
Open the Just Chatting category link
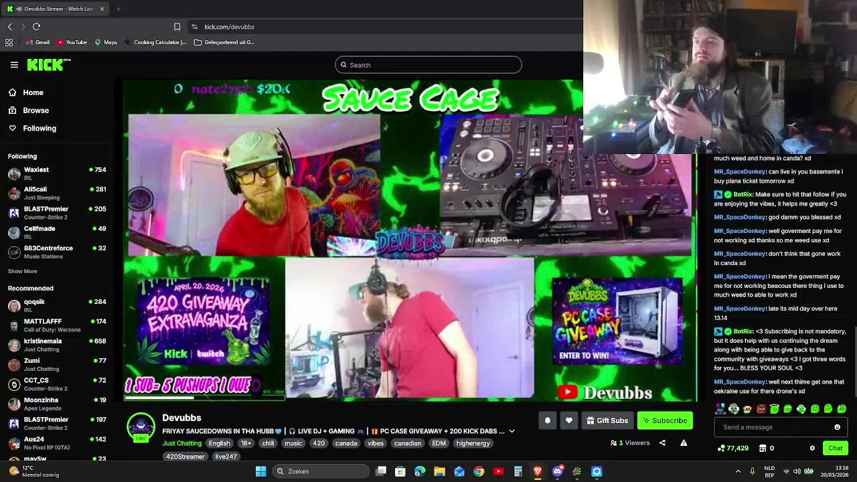(x=181, y=443)
